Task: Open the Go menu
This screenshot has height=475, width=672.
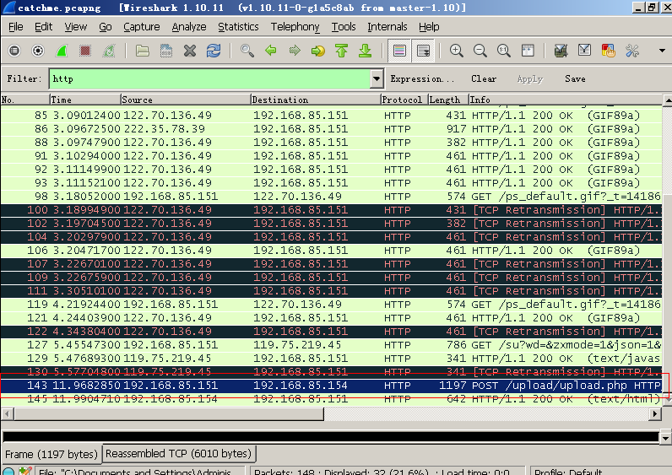Action: [x=106, y=27]
